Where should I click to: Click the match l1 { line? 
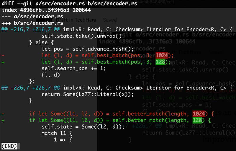coord(57,133)
